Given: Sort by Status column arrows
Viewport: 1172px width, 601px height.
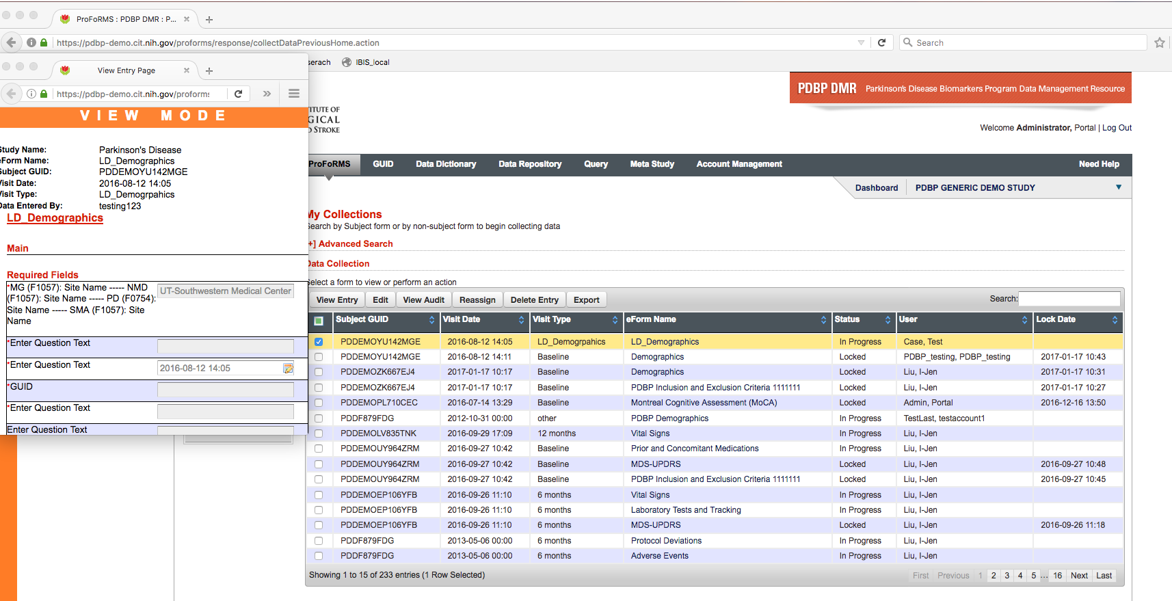Looking at the screenshot, I should pos(888,320).
